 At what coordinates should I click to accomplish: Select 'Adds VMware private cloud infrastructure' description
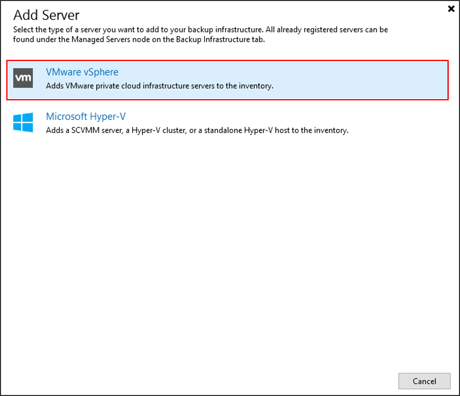pyautogui.click(x=160, y=86)
